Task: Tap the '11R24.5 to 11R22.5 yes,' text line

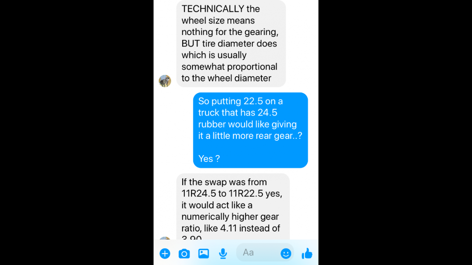Action: 232,193
